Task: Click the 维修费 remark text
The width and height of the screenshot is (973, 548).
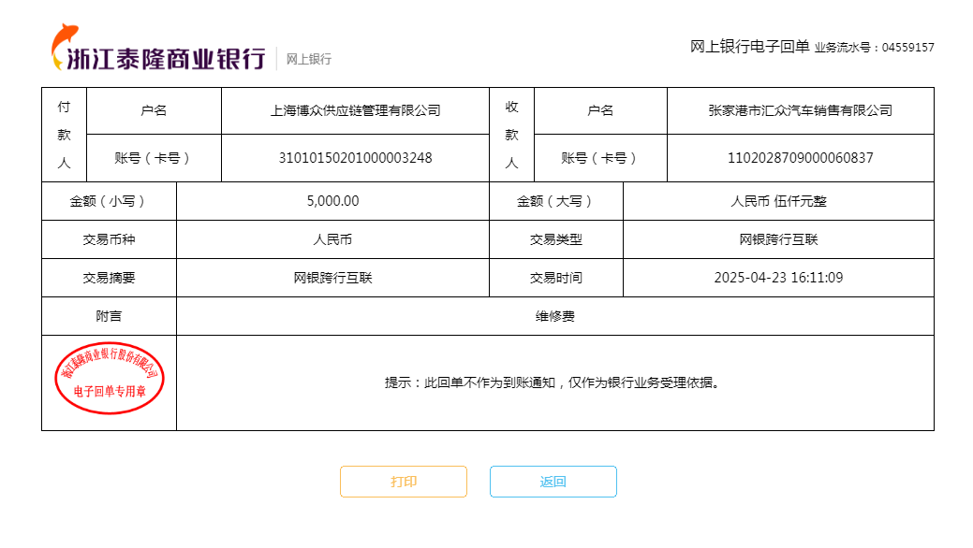Action: coord(554,316)
